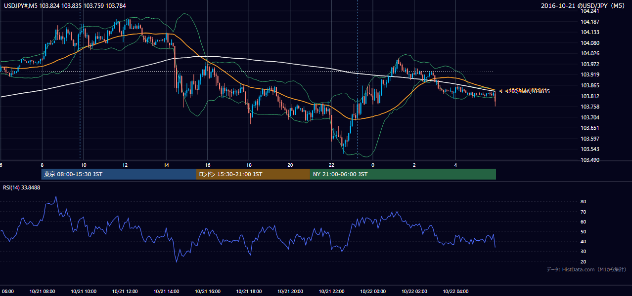The height and width of the screenshot is (296, 632).
Task: Click price axis label 103.651
Action: 590,128
